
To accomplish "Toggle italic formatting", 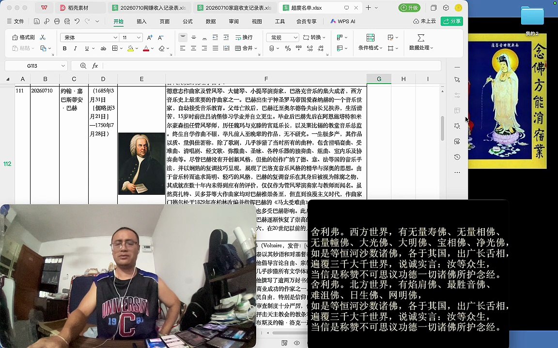I will [75, 48].
